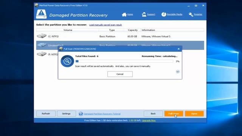Start Full Scan with orange button

pyautogui.click(x=174, y=114)
